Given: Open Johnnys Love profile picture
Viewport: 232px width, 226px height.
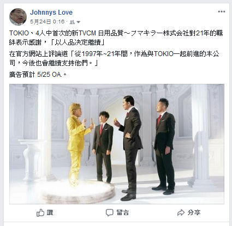Looking at the screenshot, I should [18, 17].
